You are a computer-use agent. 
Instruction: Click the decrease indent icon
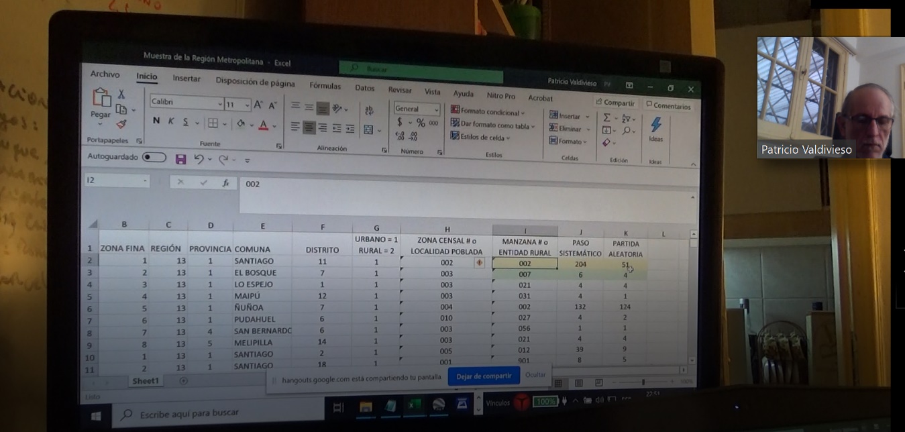pyautogui.click(x=337, y=128)
